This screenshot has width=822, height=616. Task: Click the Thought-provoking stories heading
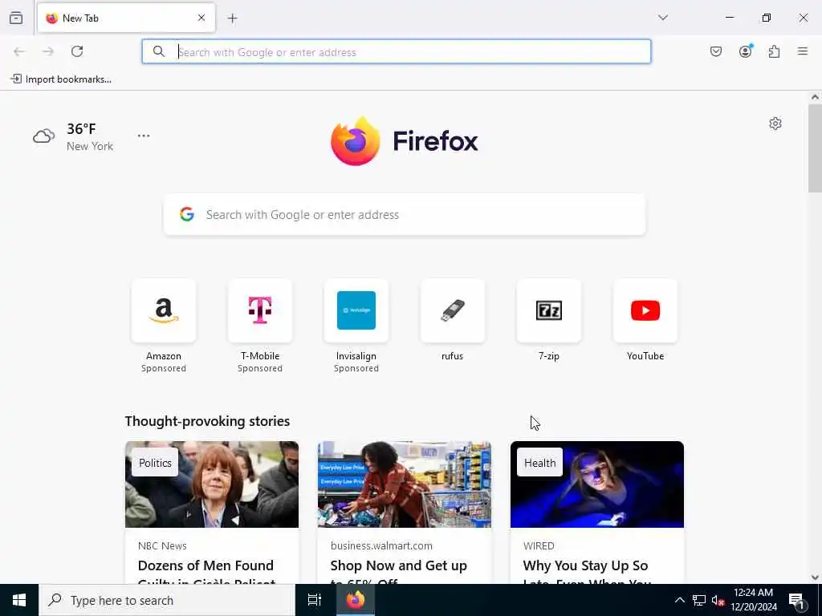207,421
